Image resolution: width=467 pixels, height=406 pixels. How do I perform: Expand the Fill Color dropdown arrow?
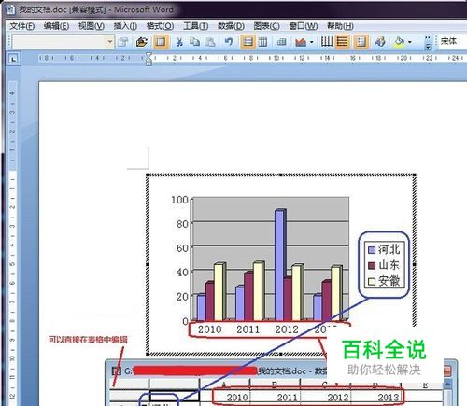[410, 42]
